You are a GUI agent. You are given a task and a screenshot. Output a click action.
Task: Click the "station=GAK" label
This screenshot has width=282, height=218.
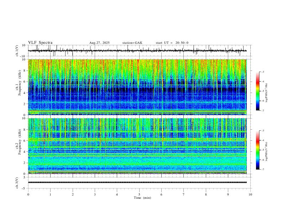[132, 43]
